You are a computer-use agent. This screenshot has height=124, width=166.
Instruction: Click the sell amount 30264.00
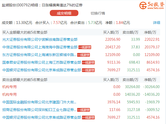[133, 87]
